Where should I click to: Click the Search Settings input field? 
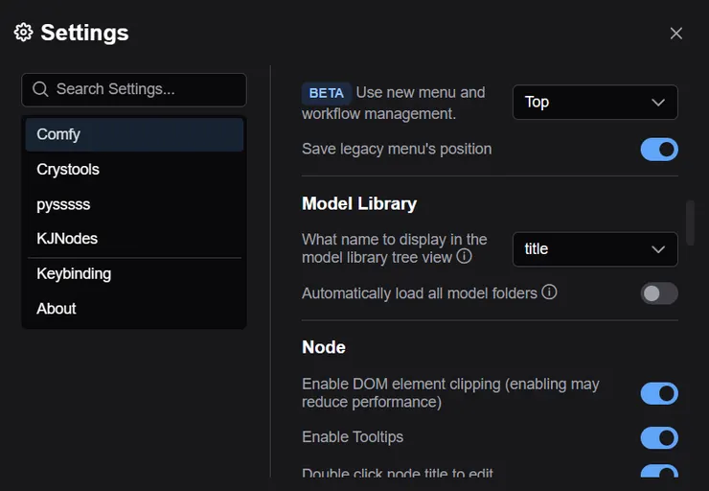(144, 89)
